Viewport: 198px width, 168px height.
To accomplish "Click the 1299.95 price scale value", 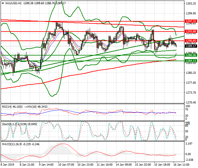I will click(x=191, y=13).
